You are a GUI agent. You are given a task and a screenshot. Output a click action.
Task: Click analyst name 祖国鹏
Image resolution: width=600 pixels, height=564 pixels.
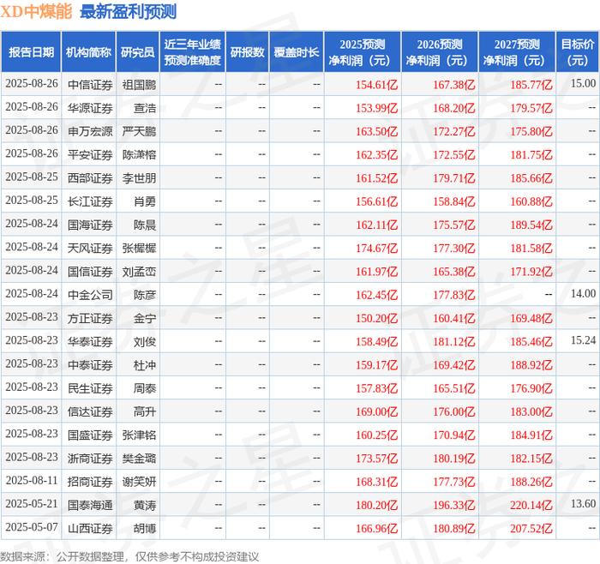click(139, 85)
